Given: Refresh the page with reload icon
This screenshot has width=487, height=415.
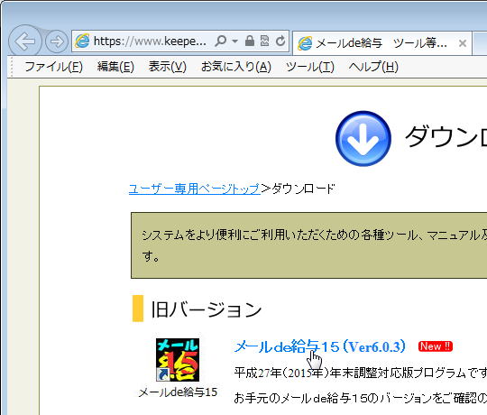Looking at the screenshot, I should [x=280, y=41].
